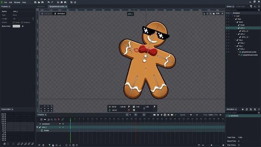
Task: Click the Undo arrow in top toolbar
Action: [49, 2]
